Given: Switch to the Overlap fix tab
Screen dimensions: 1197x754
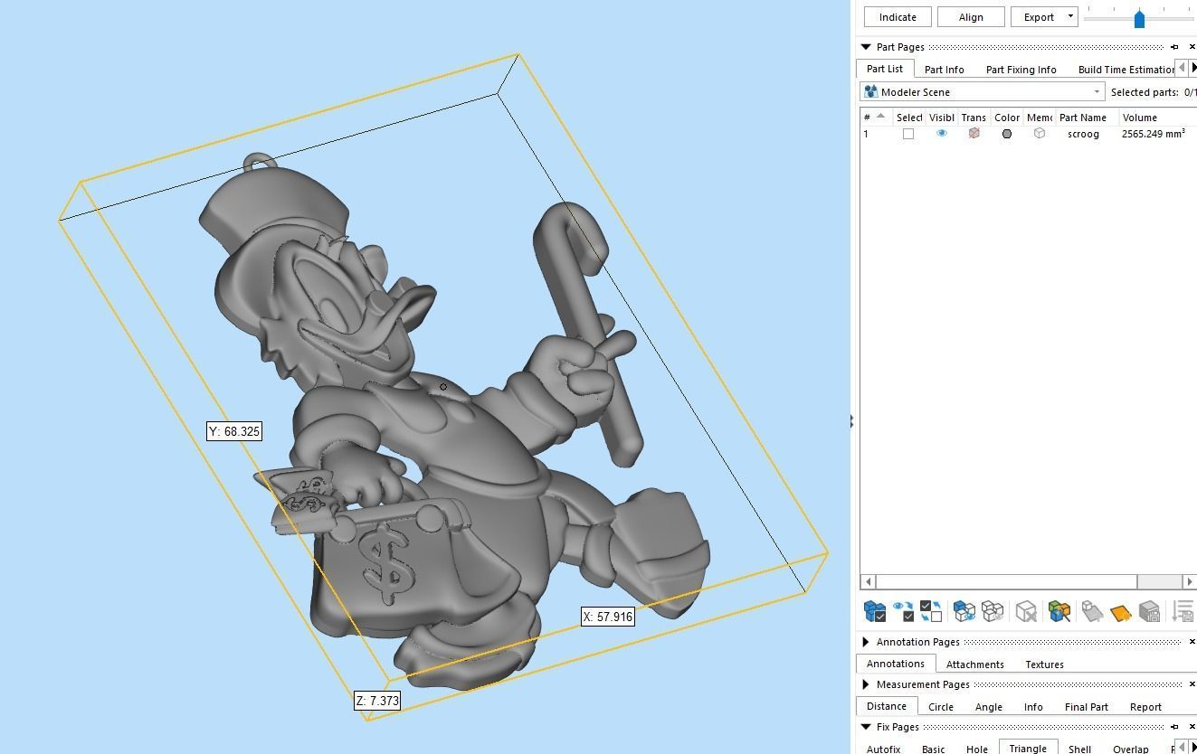Looking at the screenshot, I should pos(1130,749).
